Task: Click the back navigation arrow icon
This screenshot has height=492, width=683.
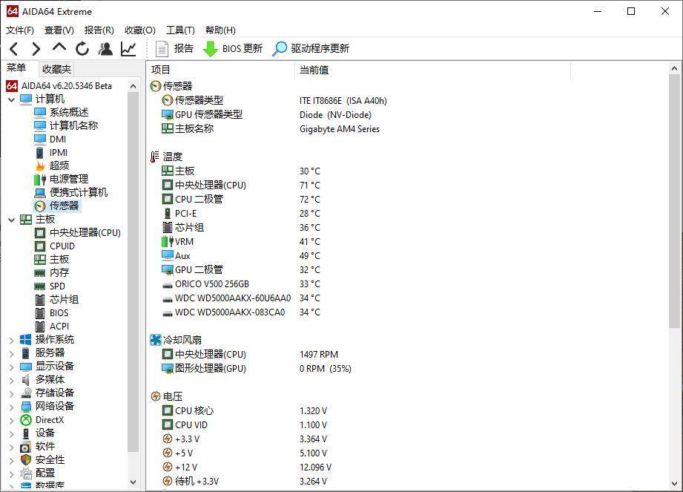Action: 13,48
